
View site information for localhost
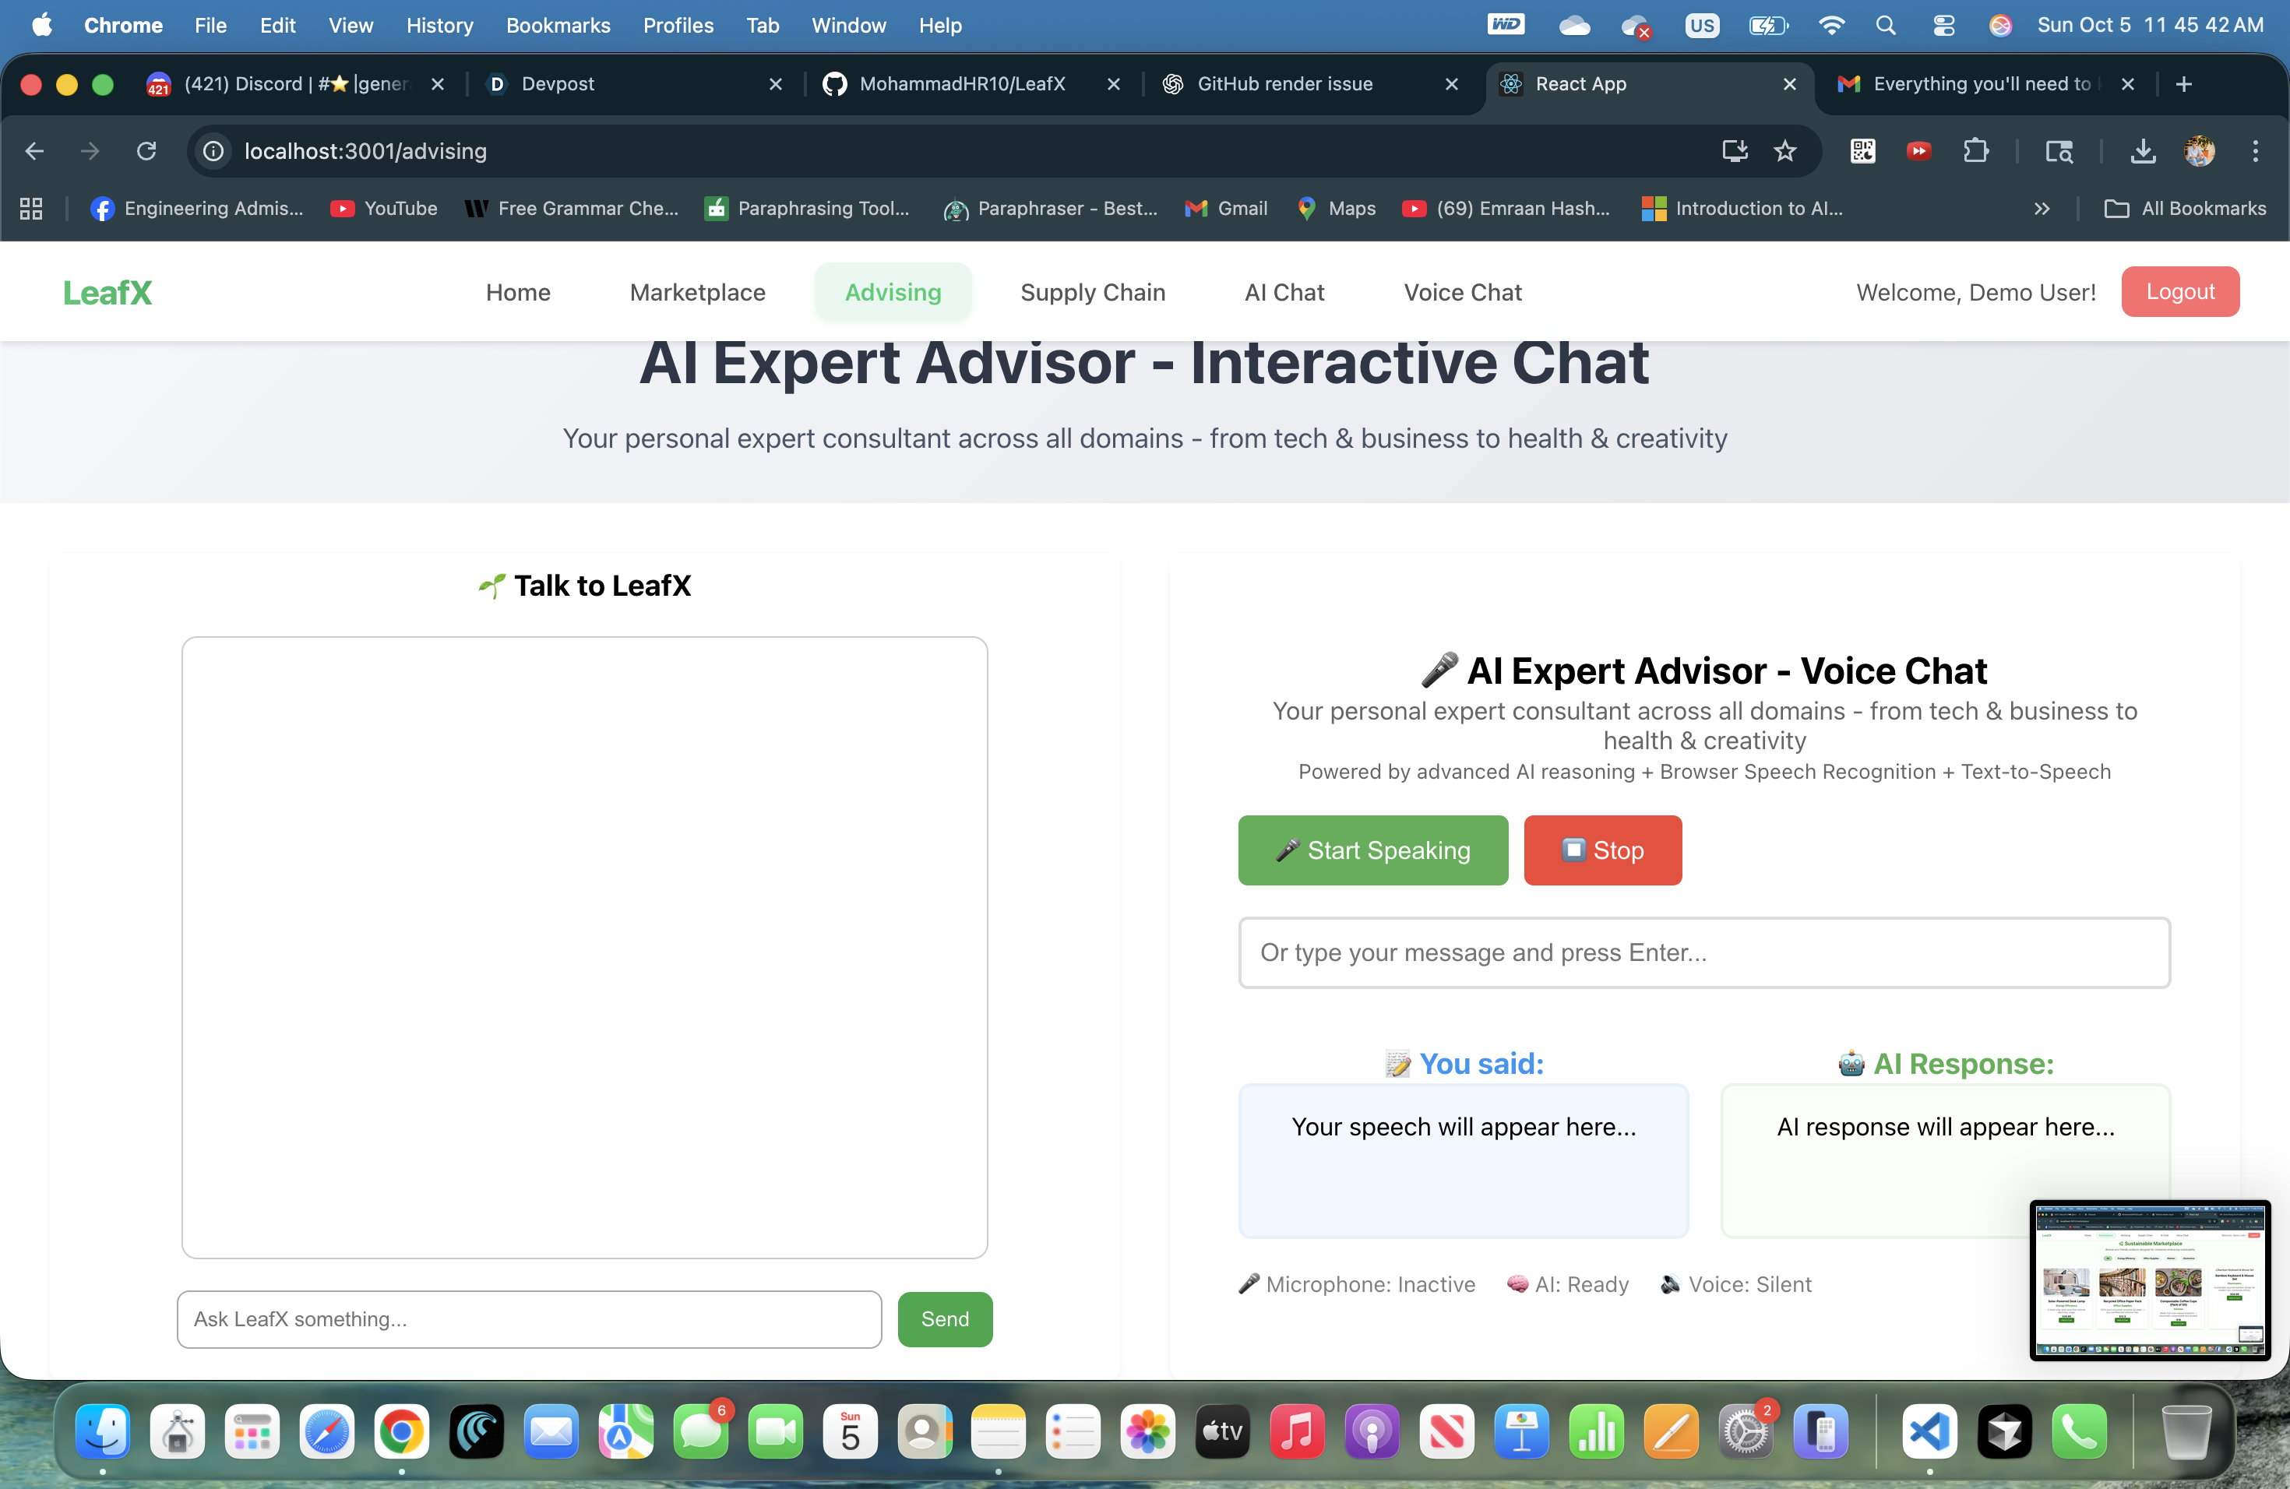(213, 151)
